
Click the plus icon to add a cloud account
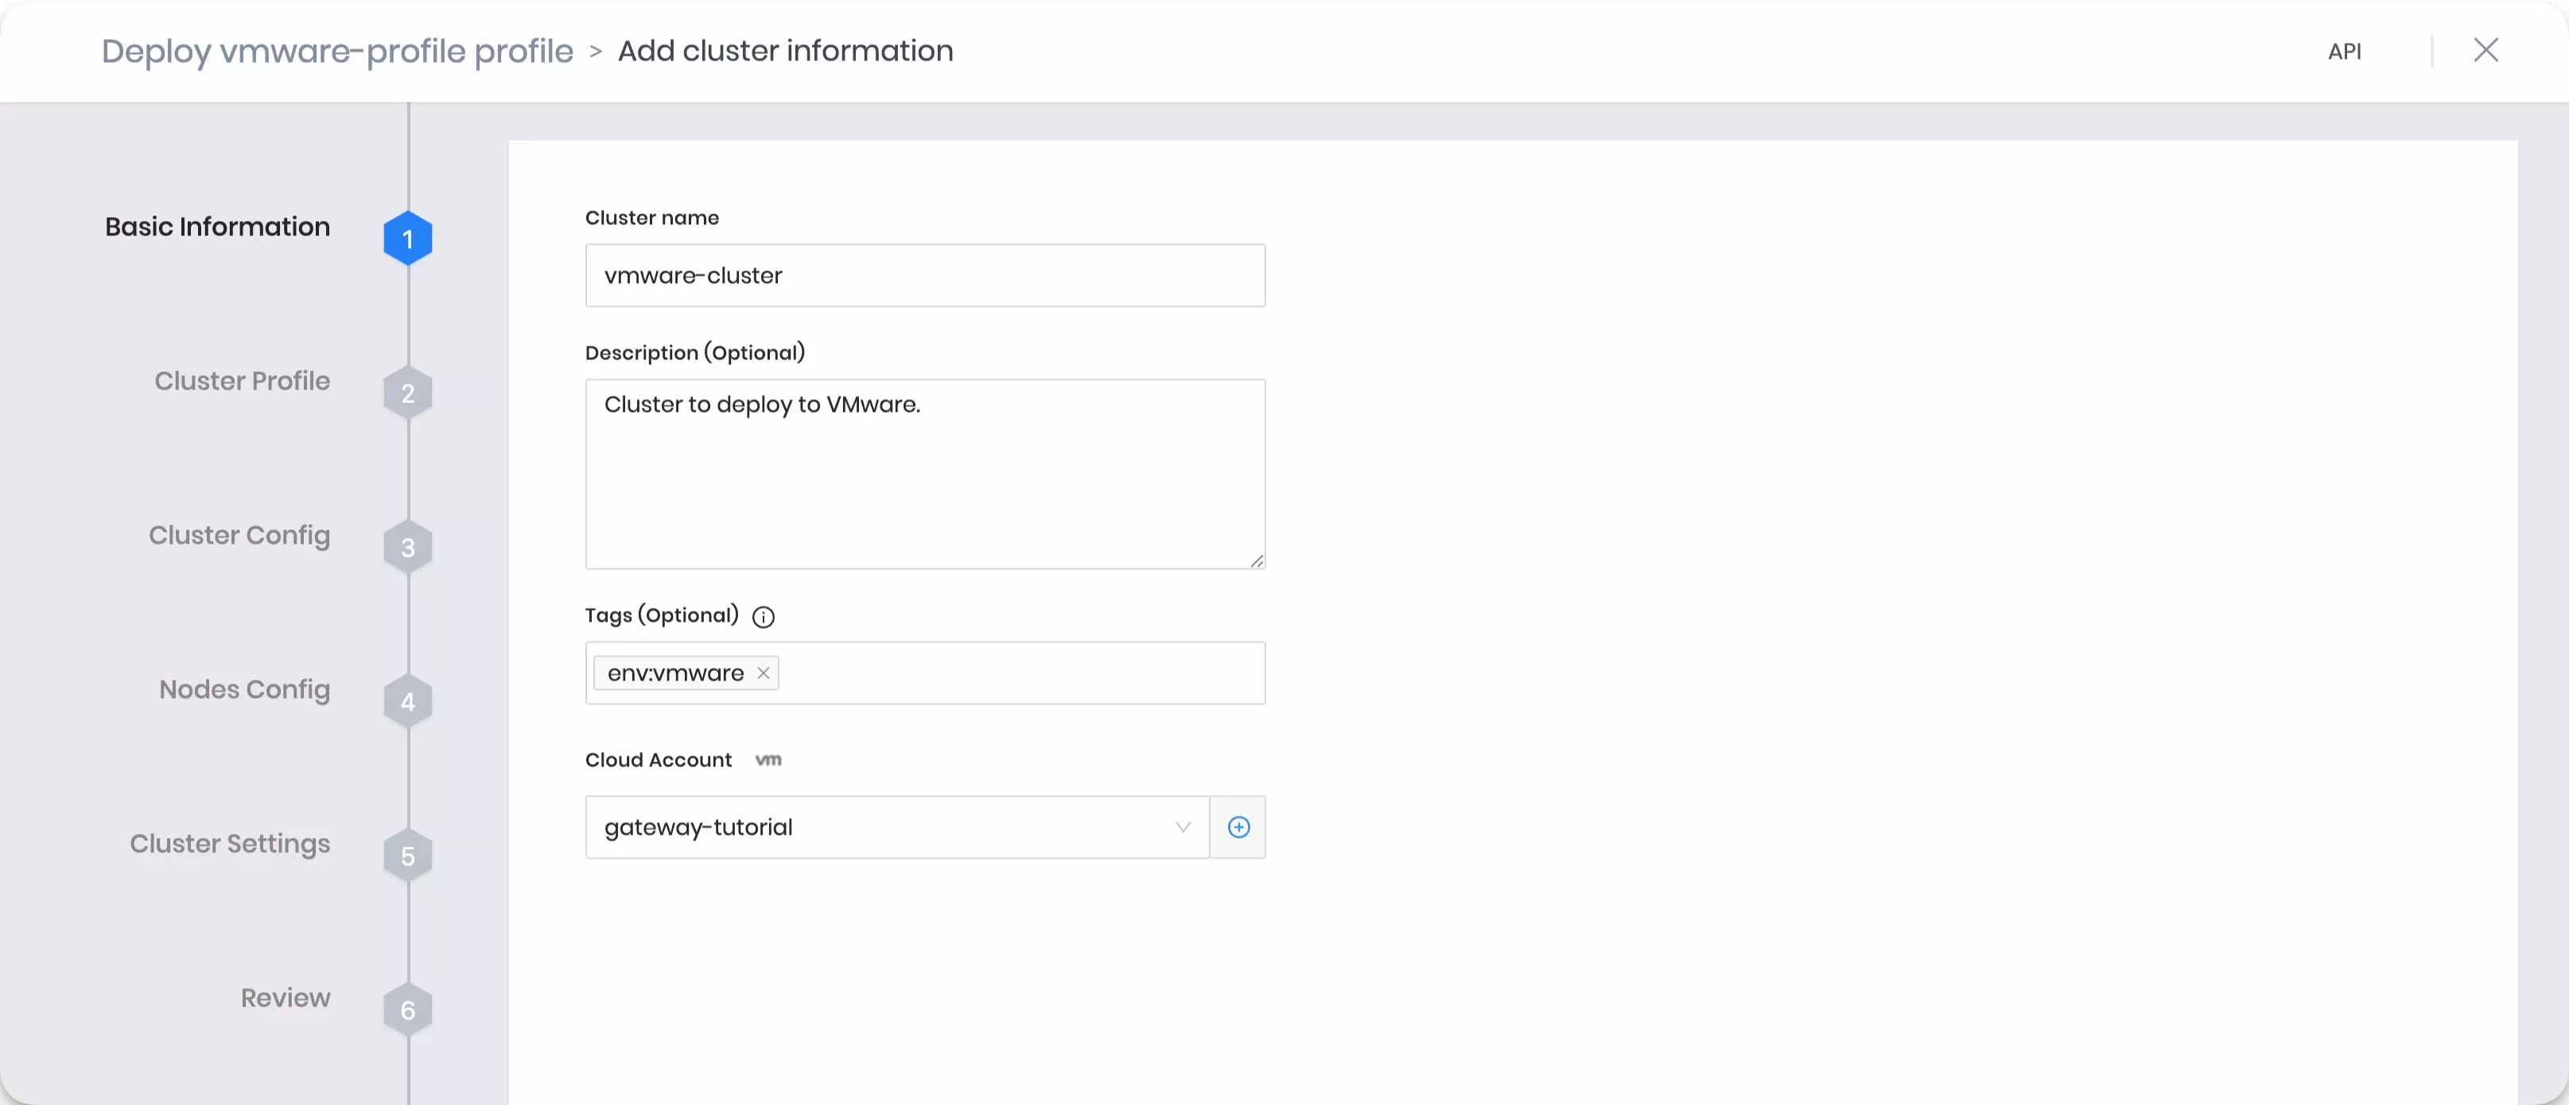click(x=1238, y=827)
